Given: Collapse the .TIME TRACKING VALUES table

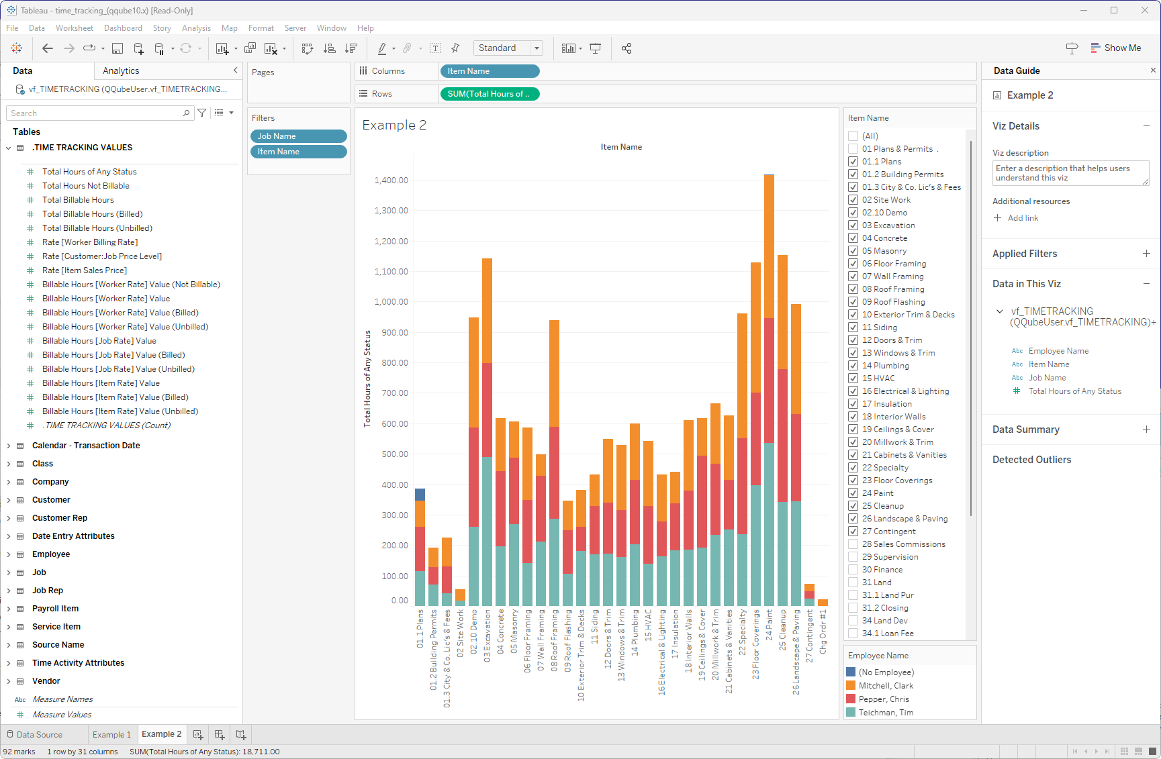Looking at the screenshot, I should [x=9, y=148].
